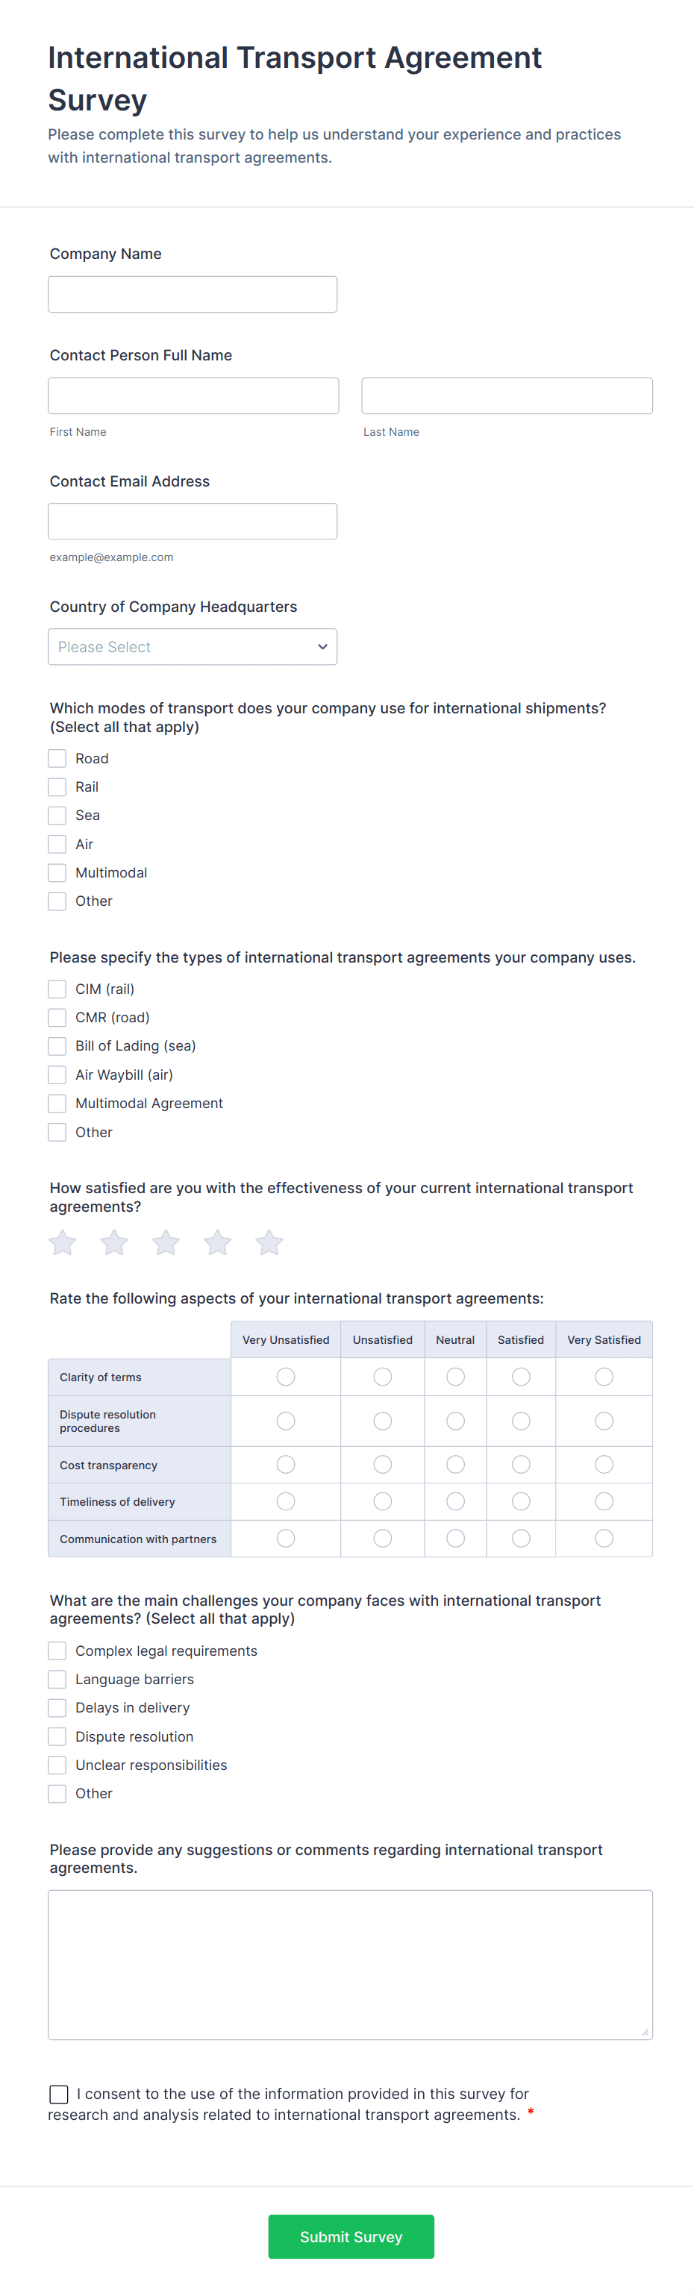This screenshot has height=2296, width=694.
Task: Open the Country of Company Headquarters dropdown
Action: click(193, 647)
